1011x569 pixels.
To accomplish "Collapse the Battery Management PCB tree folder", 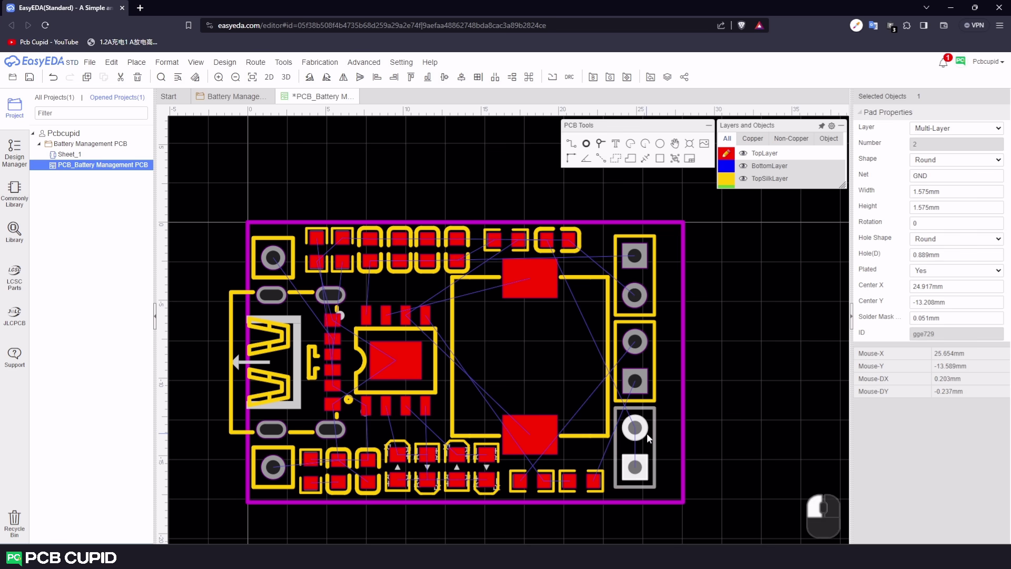I will pyautogui.click(x=39, y=144).
